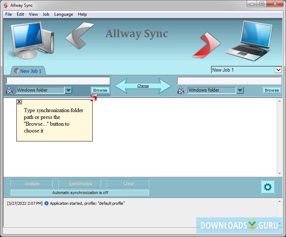
Task: Open the right Windows folder type dropdown
Action: coord(240,90)
